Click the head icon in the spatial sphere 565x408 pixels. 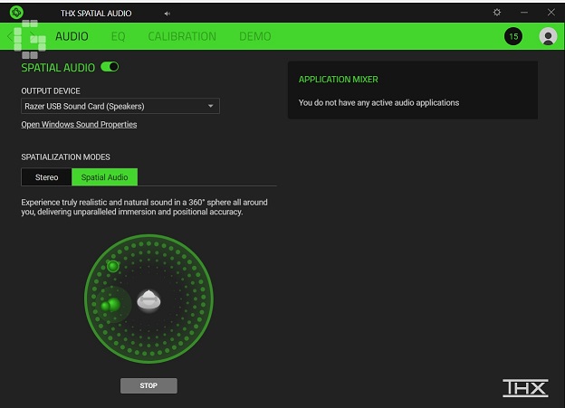tap(148, 299)
